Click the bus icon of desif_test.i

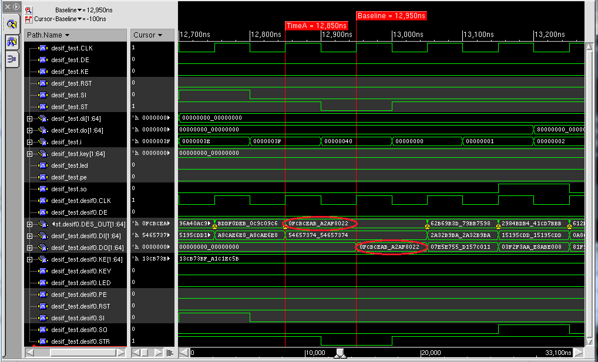(x=42, y=142)
